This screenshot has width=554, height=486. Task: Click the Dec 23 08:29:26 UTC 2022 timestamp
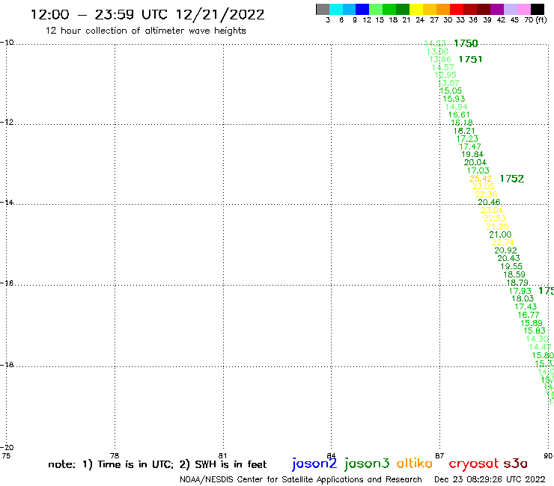point(490,479)
